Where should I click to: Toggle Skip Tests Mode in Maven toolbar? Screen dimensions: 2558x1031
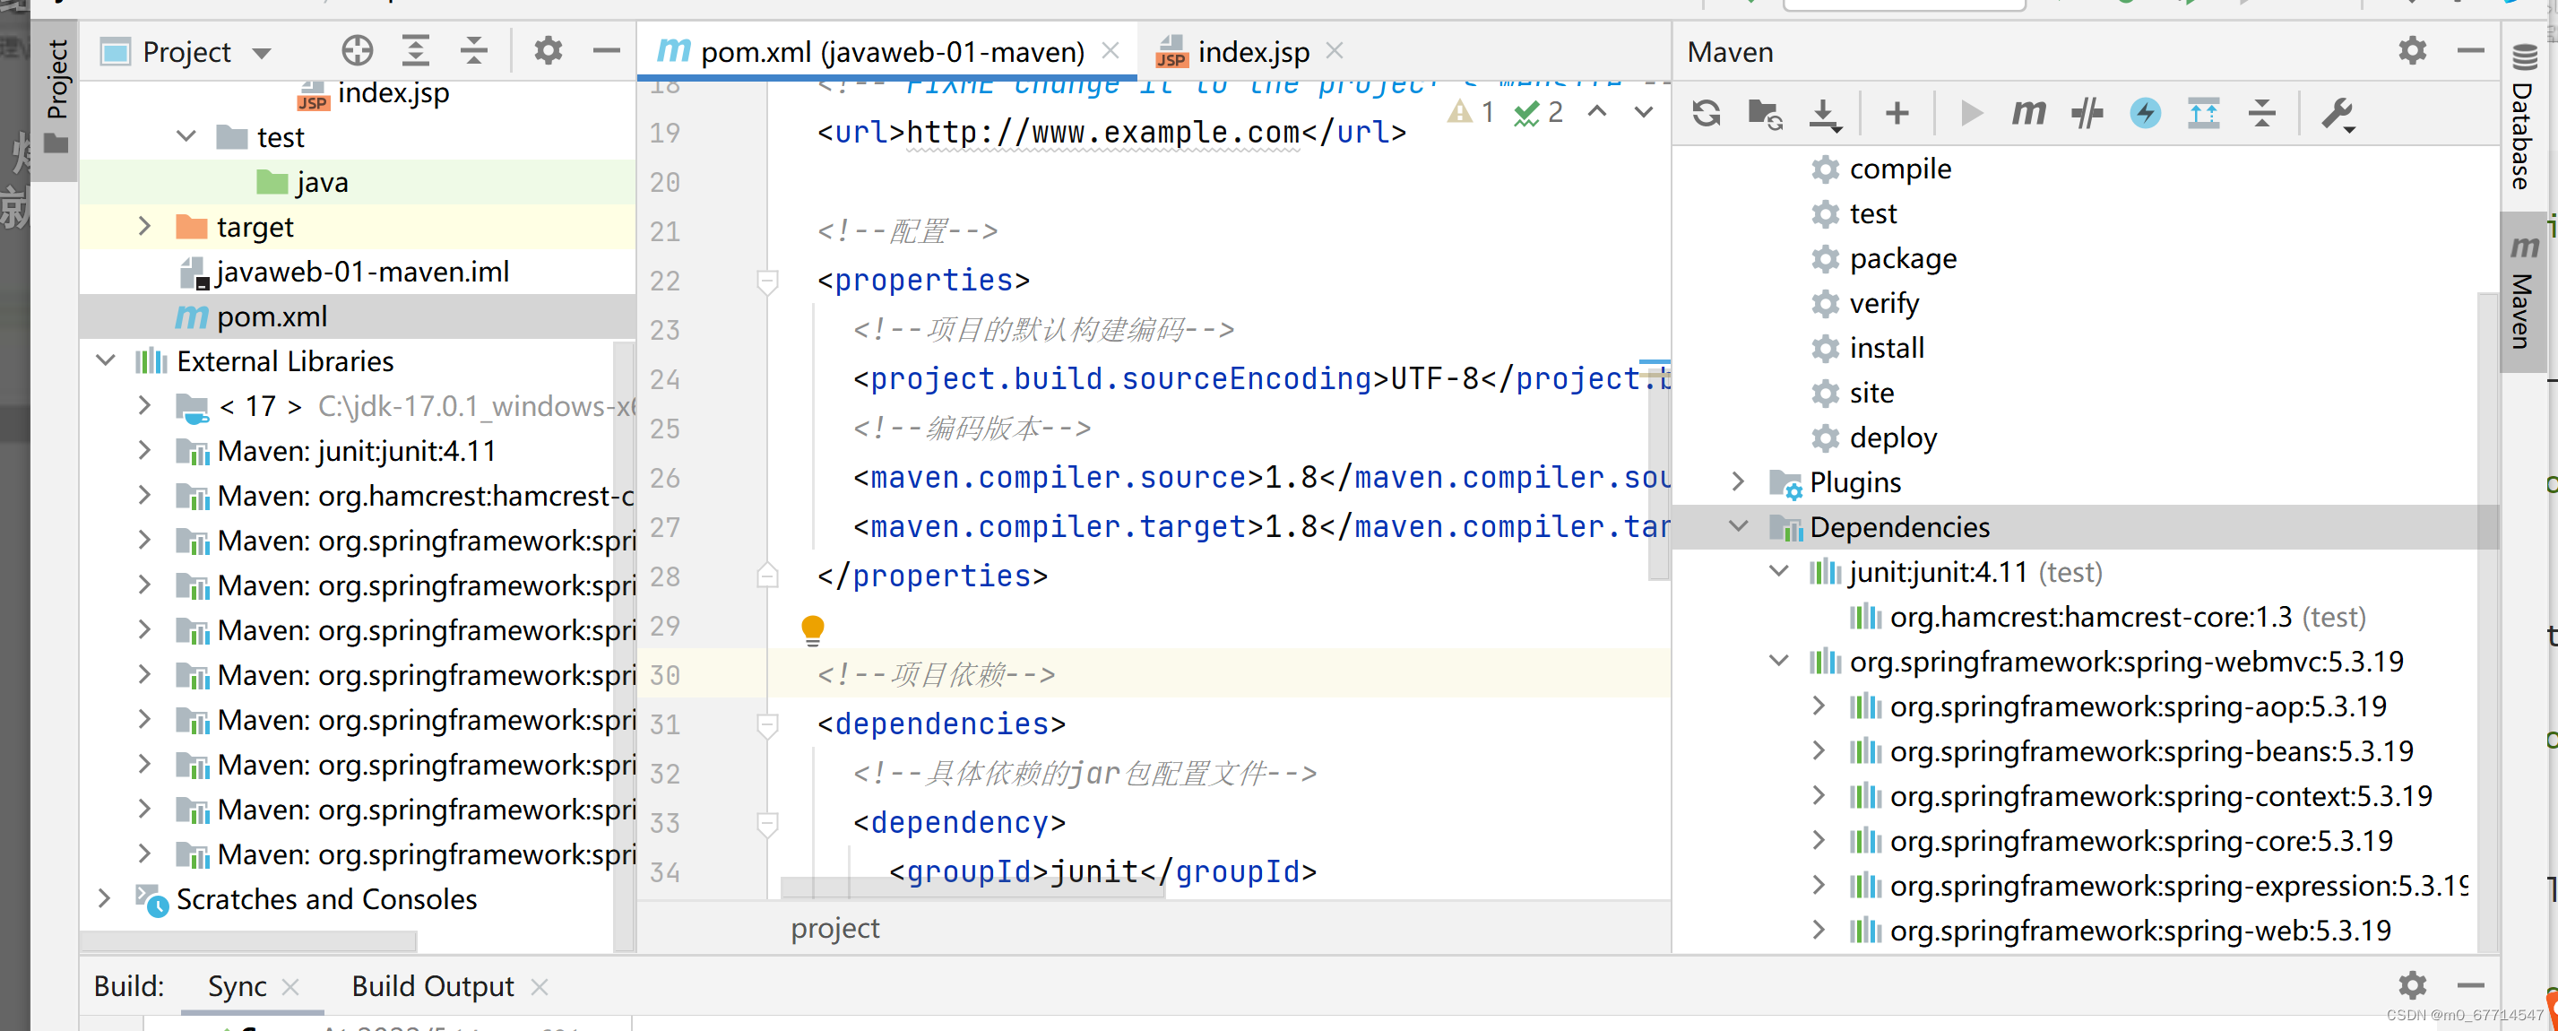point(2145,113)
